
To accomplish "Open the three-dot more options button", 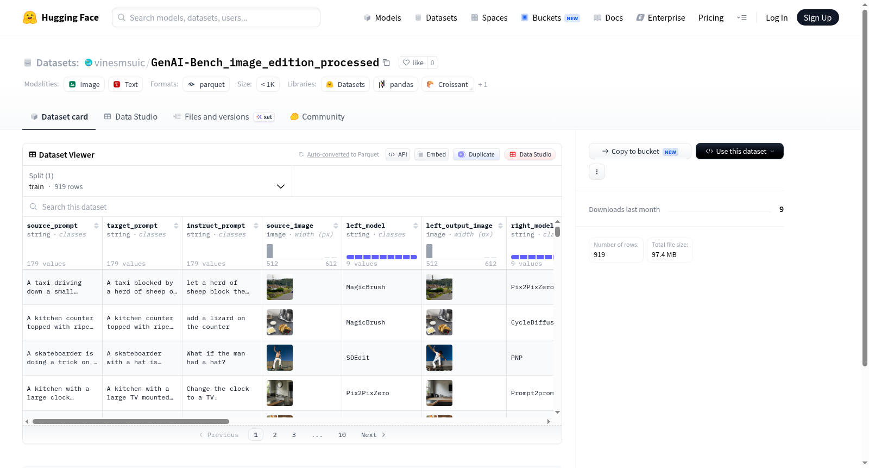I will pos(597,172).
